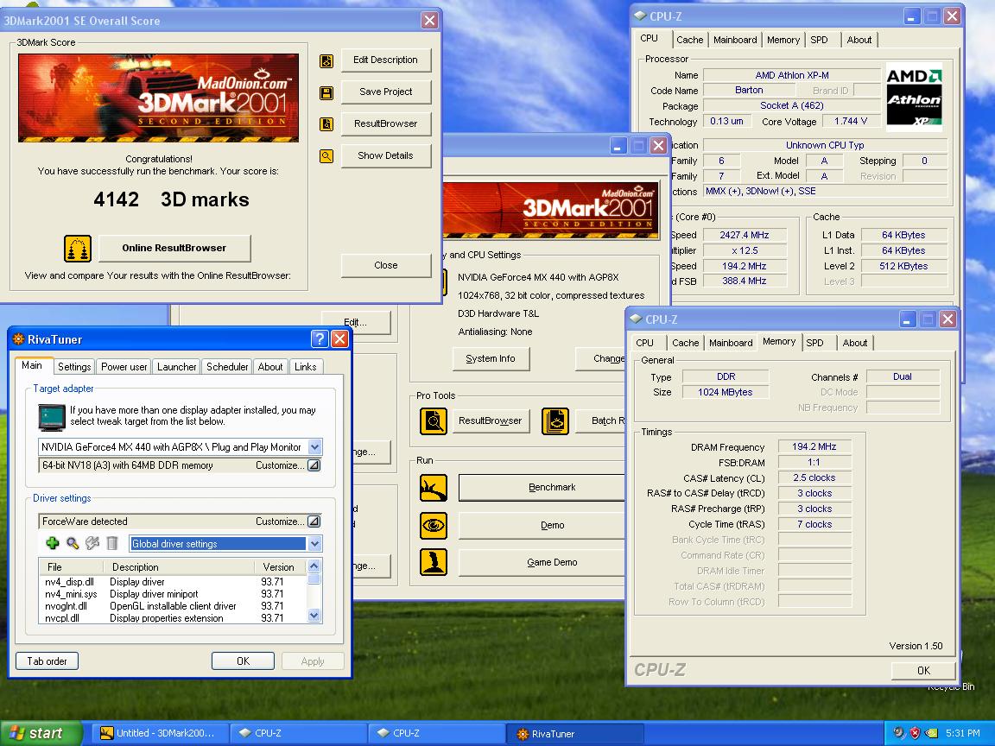This screenshot has height=746, width=995.
Task: Click the Edit Description button
Action: click(x=386, y=60)
